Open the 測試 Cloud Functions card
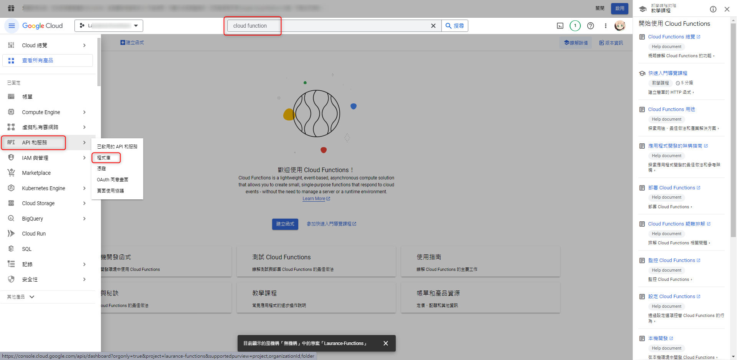 [x=316, y=262]
